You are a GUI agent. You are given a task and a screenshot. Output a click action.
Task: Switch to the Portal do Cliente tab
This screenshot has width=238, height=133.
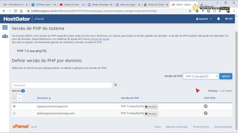pyautogui.click(x=155, y=5)
